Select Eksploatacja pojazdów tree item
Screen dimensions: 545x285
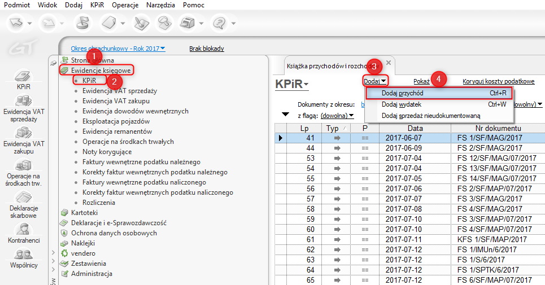(116, 121)
